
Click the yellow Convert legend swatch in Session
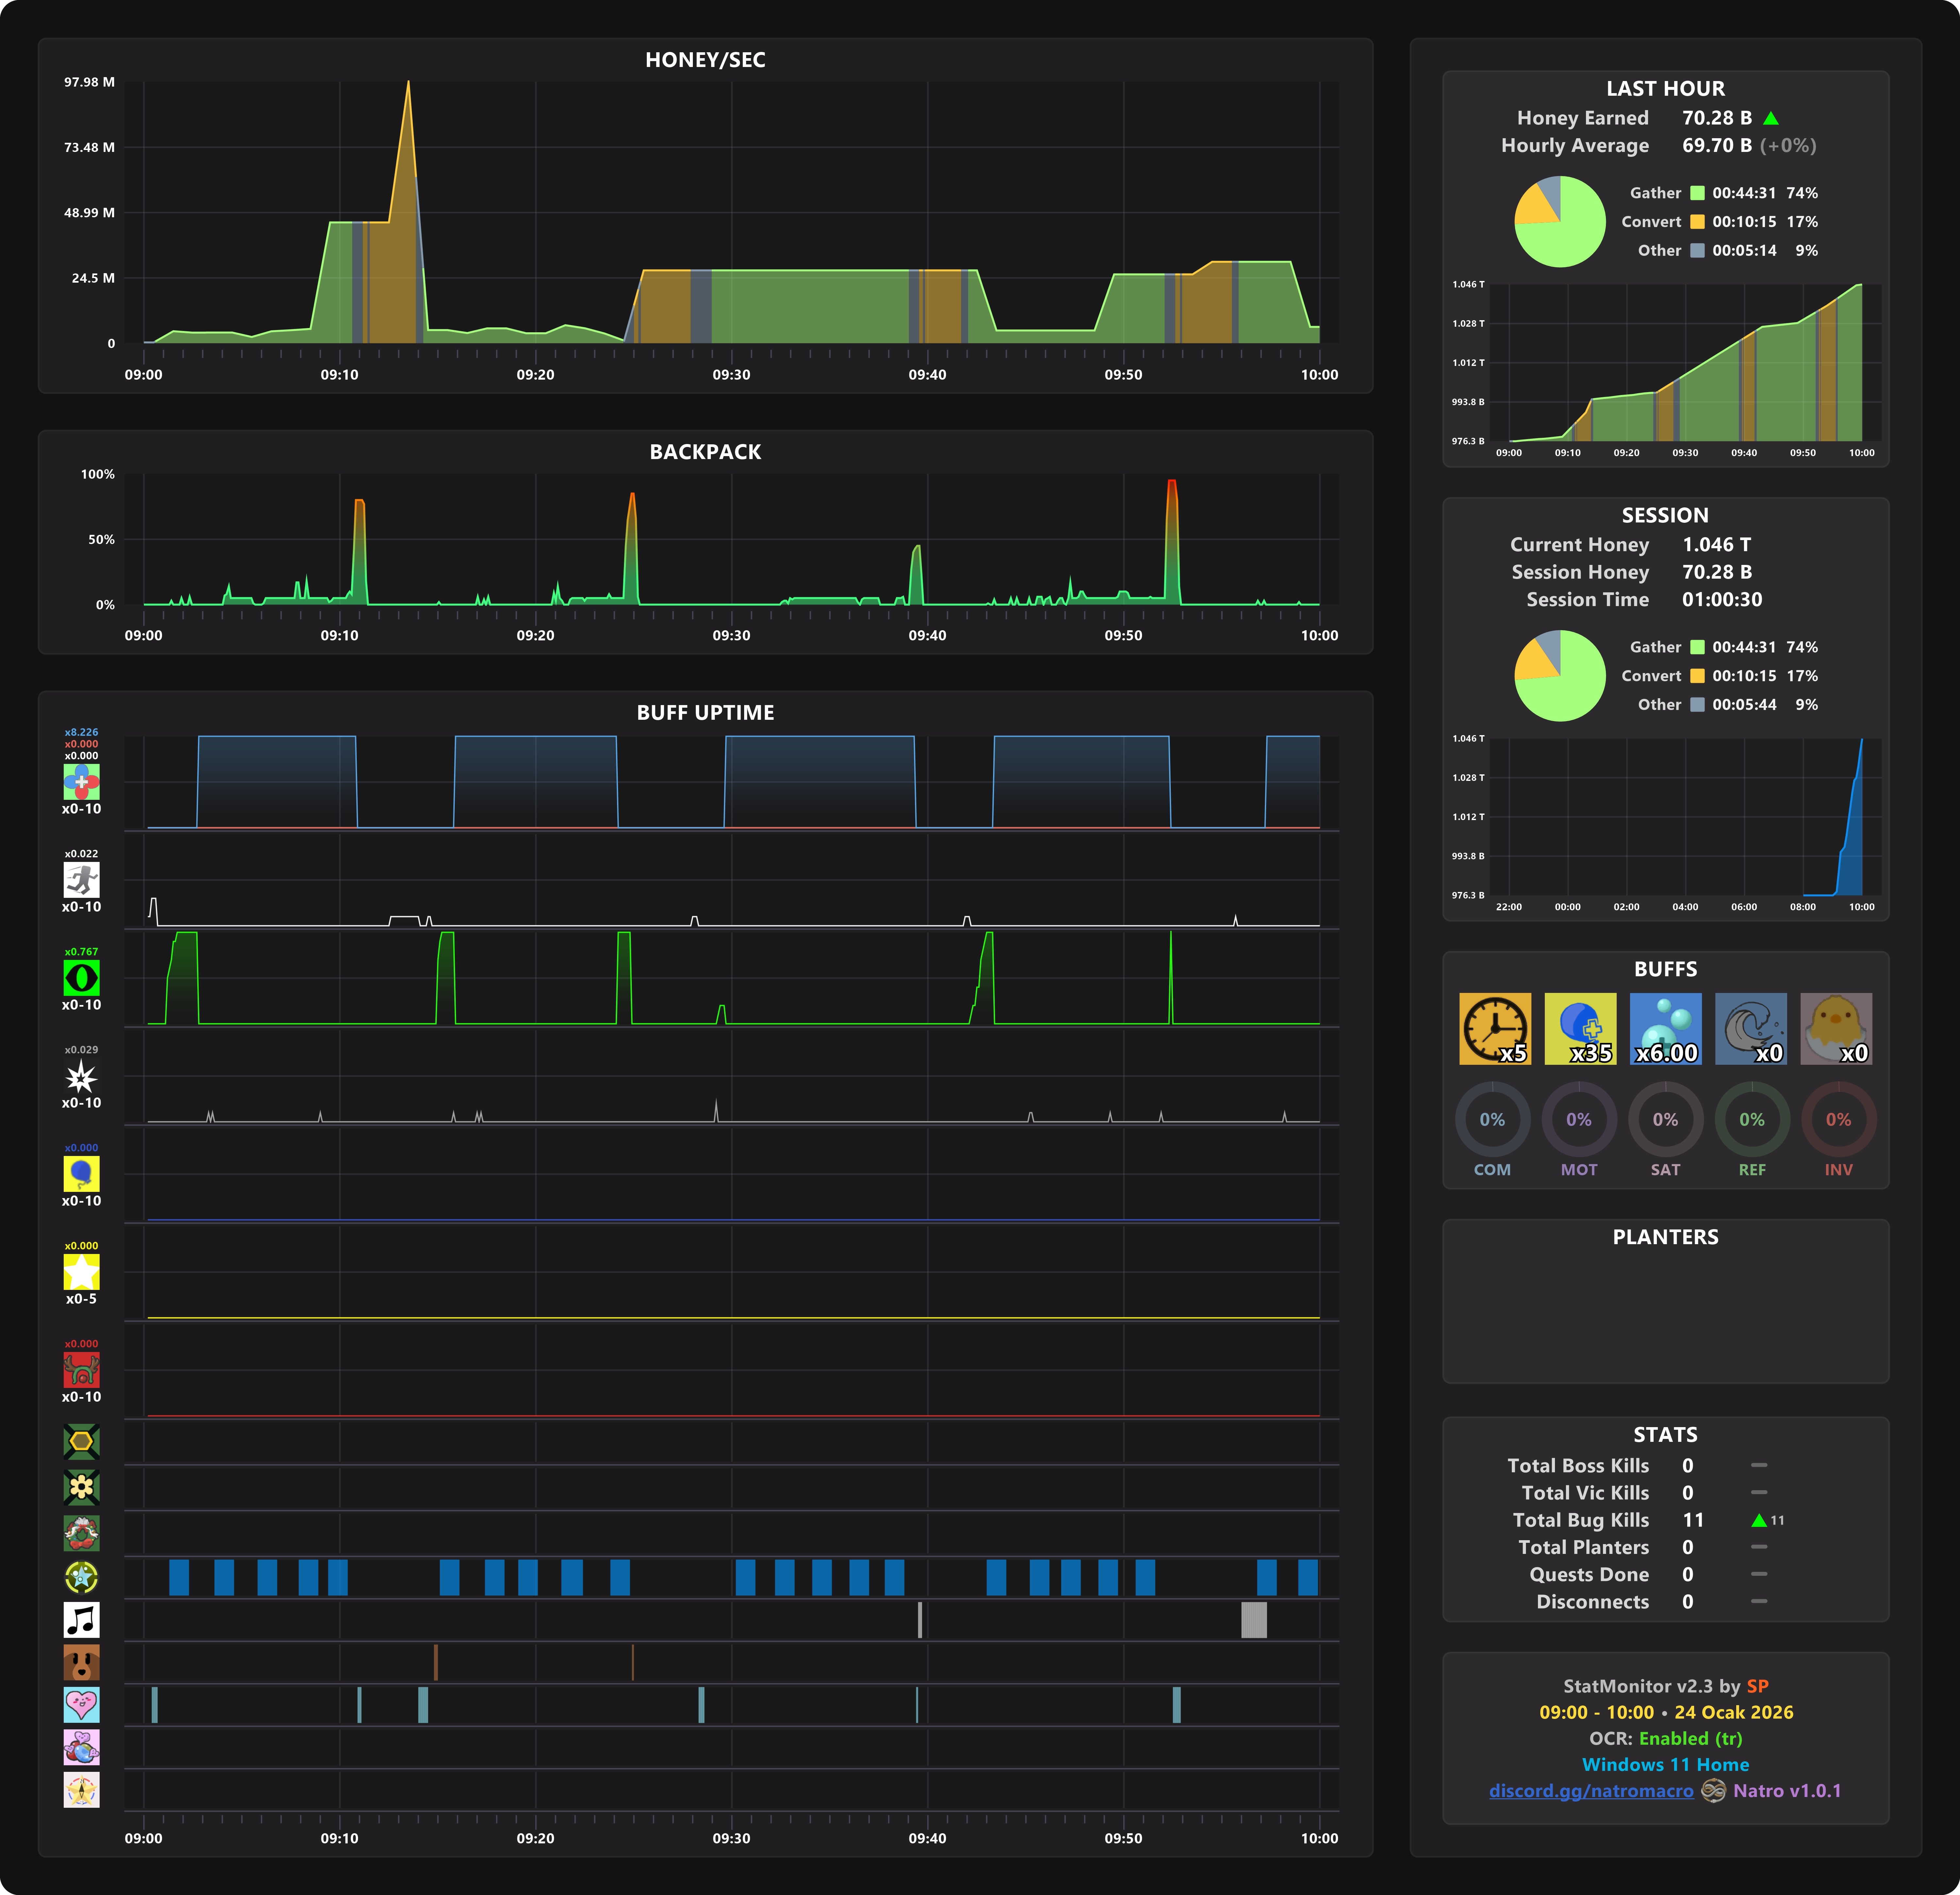[1697, 676]
